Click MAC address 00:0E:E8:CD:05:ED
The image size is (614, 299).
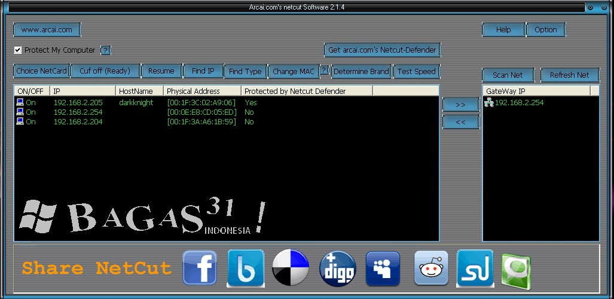[x=201, y=112]
